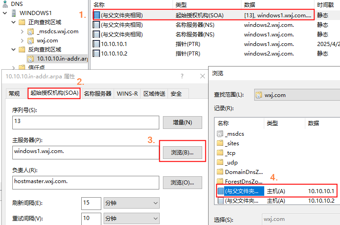Click 浏览(O)... beside the responsible person field
Image resolution: width=340 pixels, height=225 pixels.
point(183,183)
